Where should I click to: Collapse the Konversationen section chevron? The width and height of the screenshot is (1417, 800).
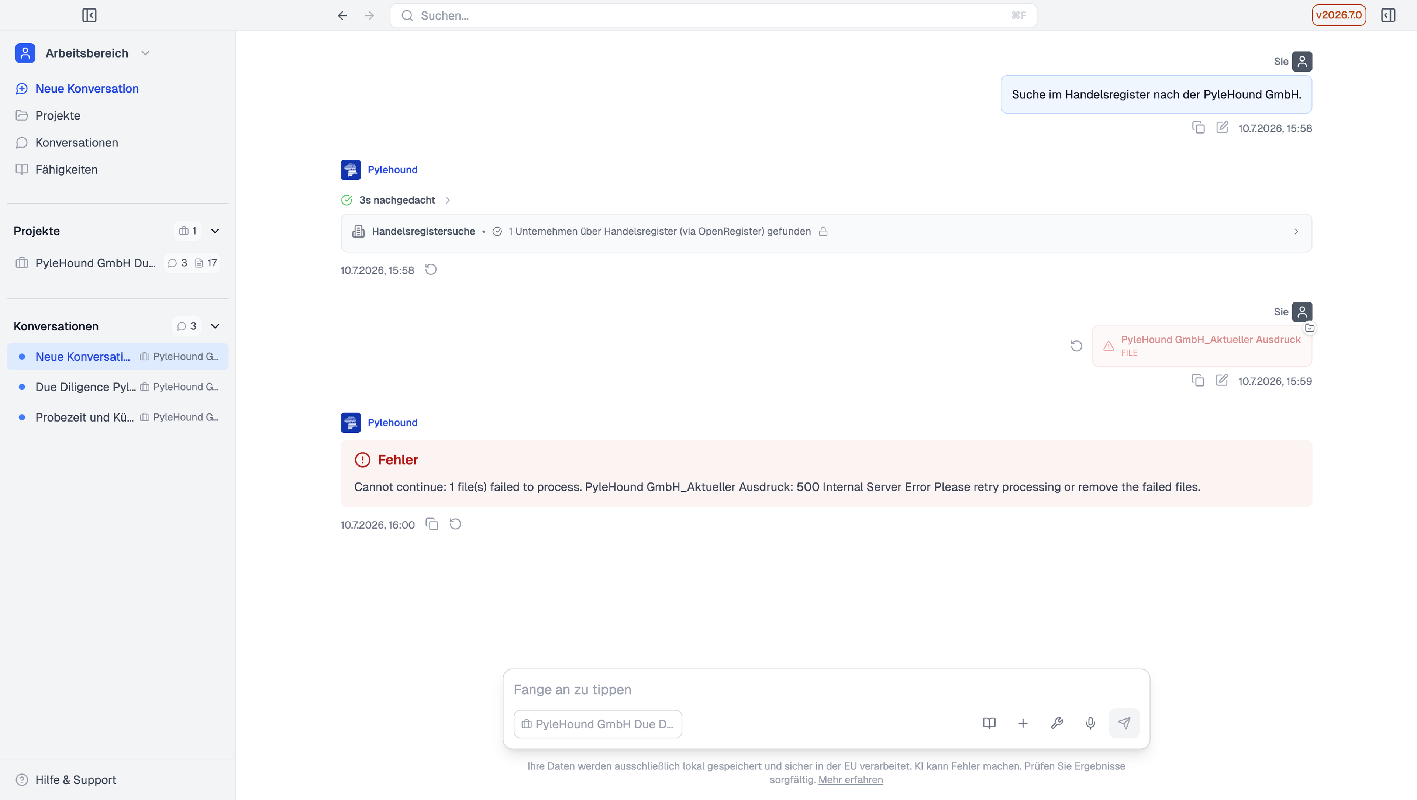215,326
